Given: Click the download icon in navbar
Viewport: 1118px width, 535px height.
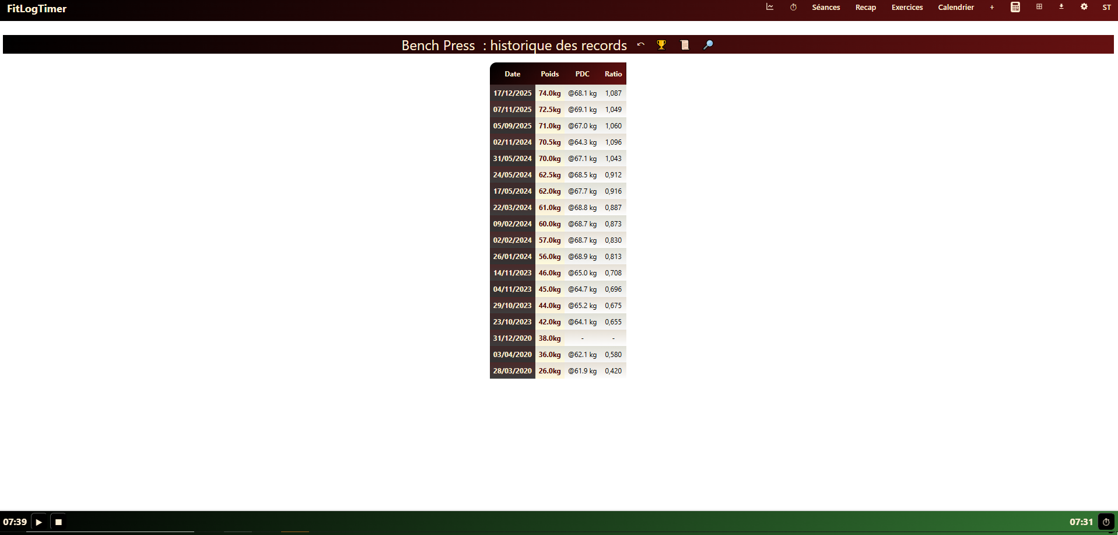Looking at the screenshot, I should pos(1061,7).
